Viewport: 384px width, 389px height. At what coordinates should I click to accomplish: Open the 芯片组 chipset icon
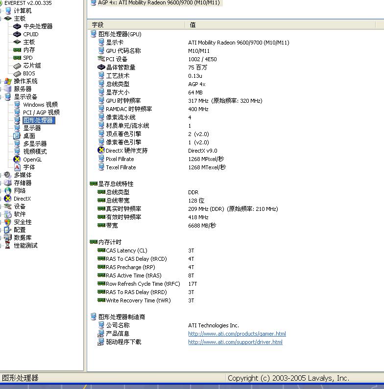(x=17, y=66)
